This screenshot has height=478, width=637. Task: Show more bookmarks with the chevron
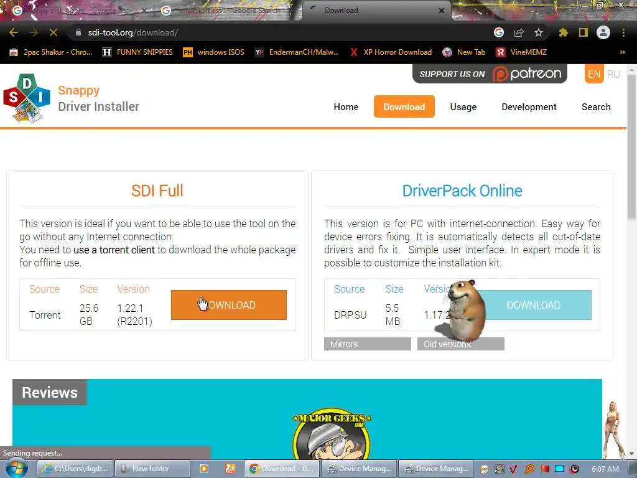pos(622,52)
